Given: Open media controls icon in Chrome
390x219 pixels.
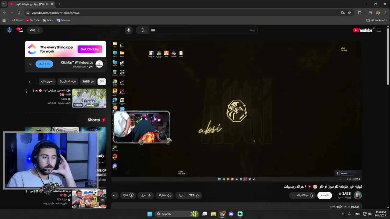Looking at the screenshot, I should (370, 13).
